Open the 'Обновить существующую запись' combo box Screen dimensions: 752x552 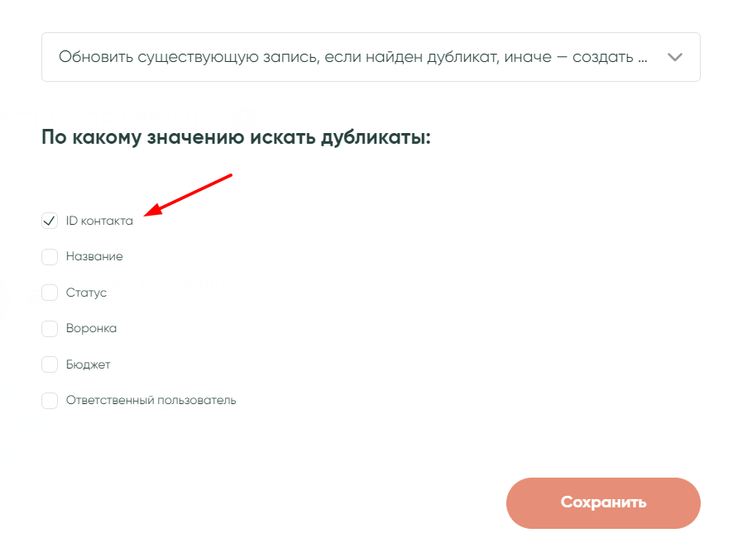click(347, 57)
